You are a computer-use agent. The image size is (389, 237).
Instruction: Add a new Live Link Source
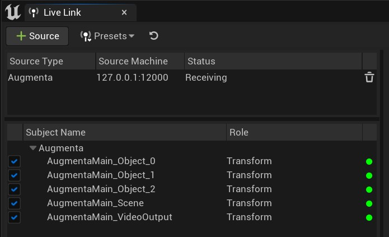pyautogui.click(x=37, y=36)
